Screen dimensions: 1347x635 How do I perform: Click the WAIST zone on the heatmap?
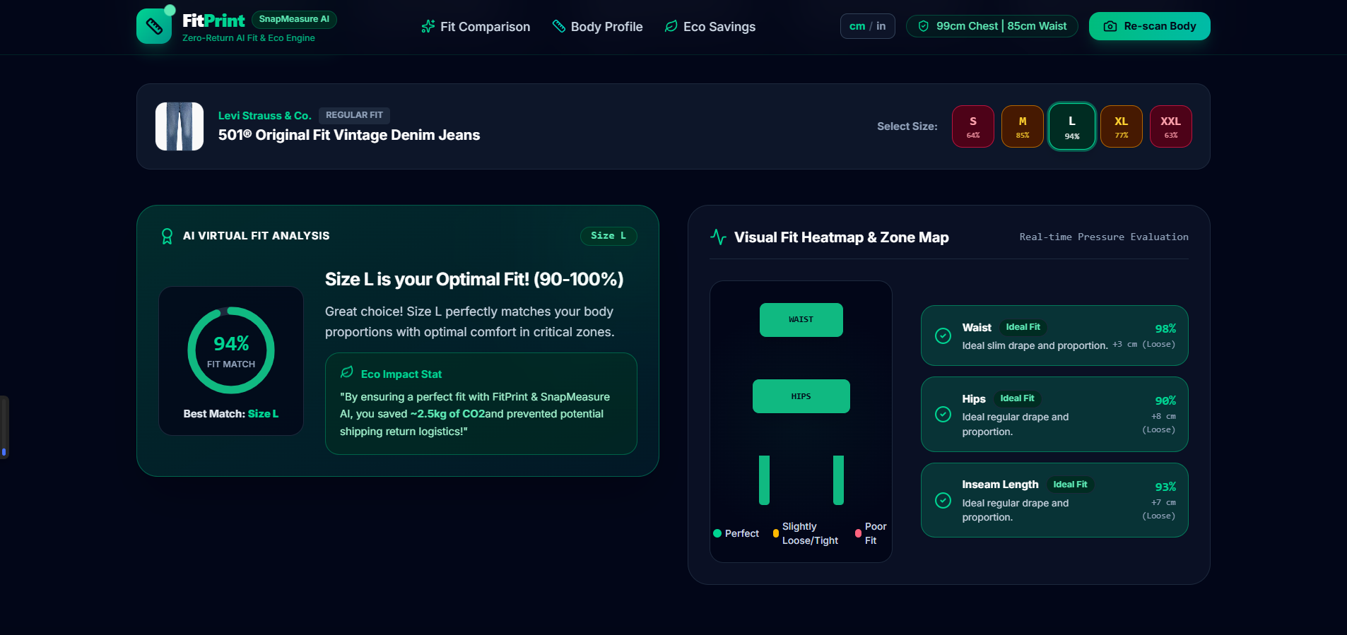[x=801, y=320]
